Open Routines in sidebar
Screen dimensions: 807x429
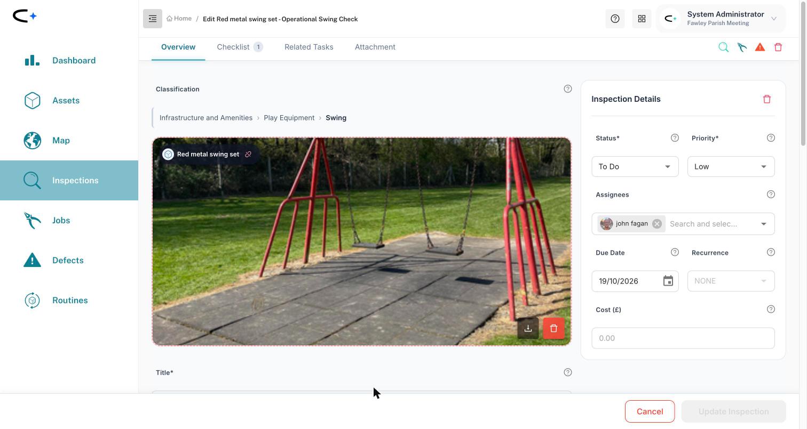pyautogui.click(x=69, y=301)
